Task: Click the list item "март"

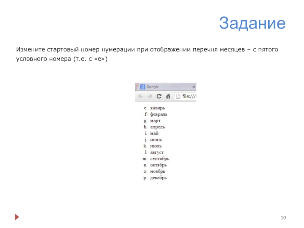Action: tap(155, 121)
